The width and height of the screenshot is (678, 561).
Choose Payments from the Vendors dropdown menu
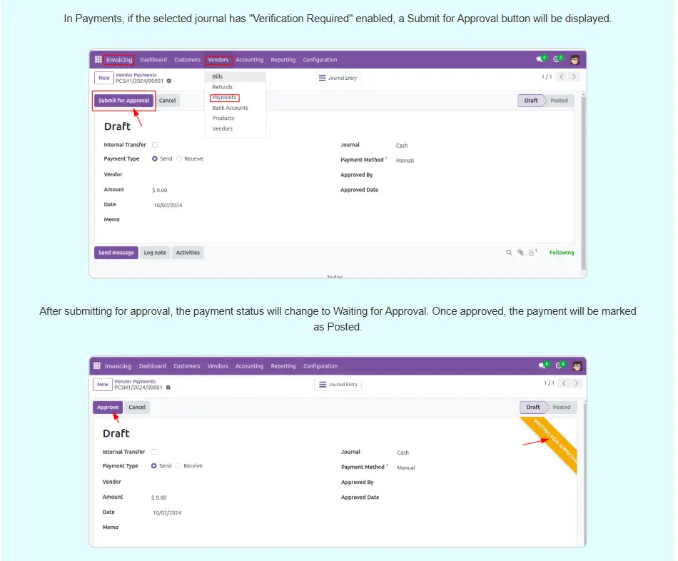[x=224, y=98]
